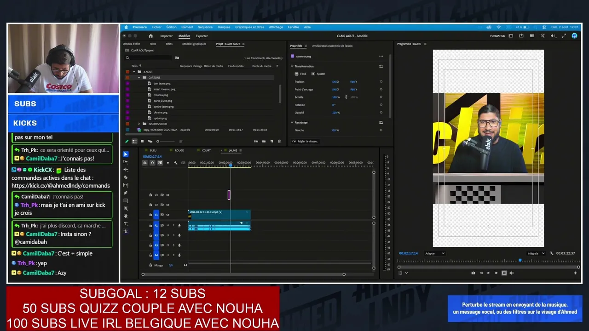Select the Razor tool

(126, 177)
